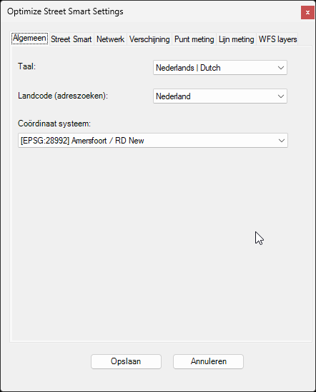Screen dimensions: 316x392
Task: Save settings with the Opslaan button
Action: point(126,361)
